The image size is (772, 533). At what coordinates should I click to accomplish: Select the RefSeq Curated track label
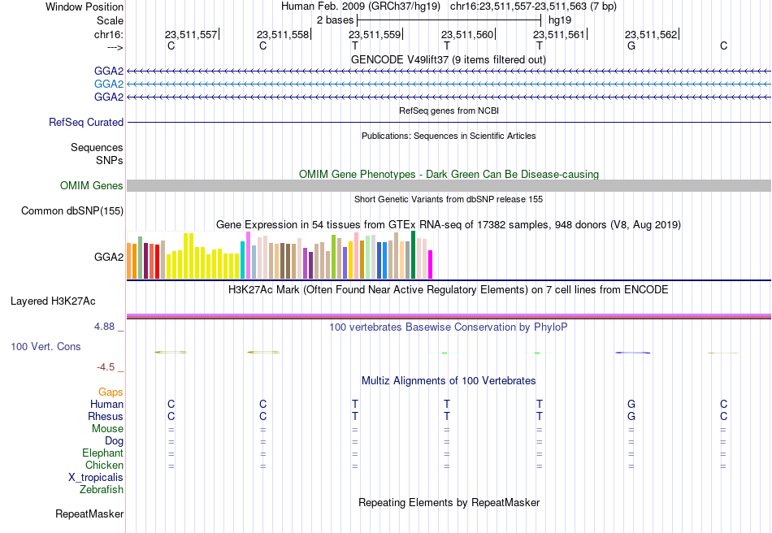pyautogui.click(x=86, y=122)
